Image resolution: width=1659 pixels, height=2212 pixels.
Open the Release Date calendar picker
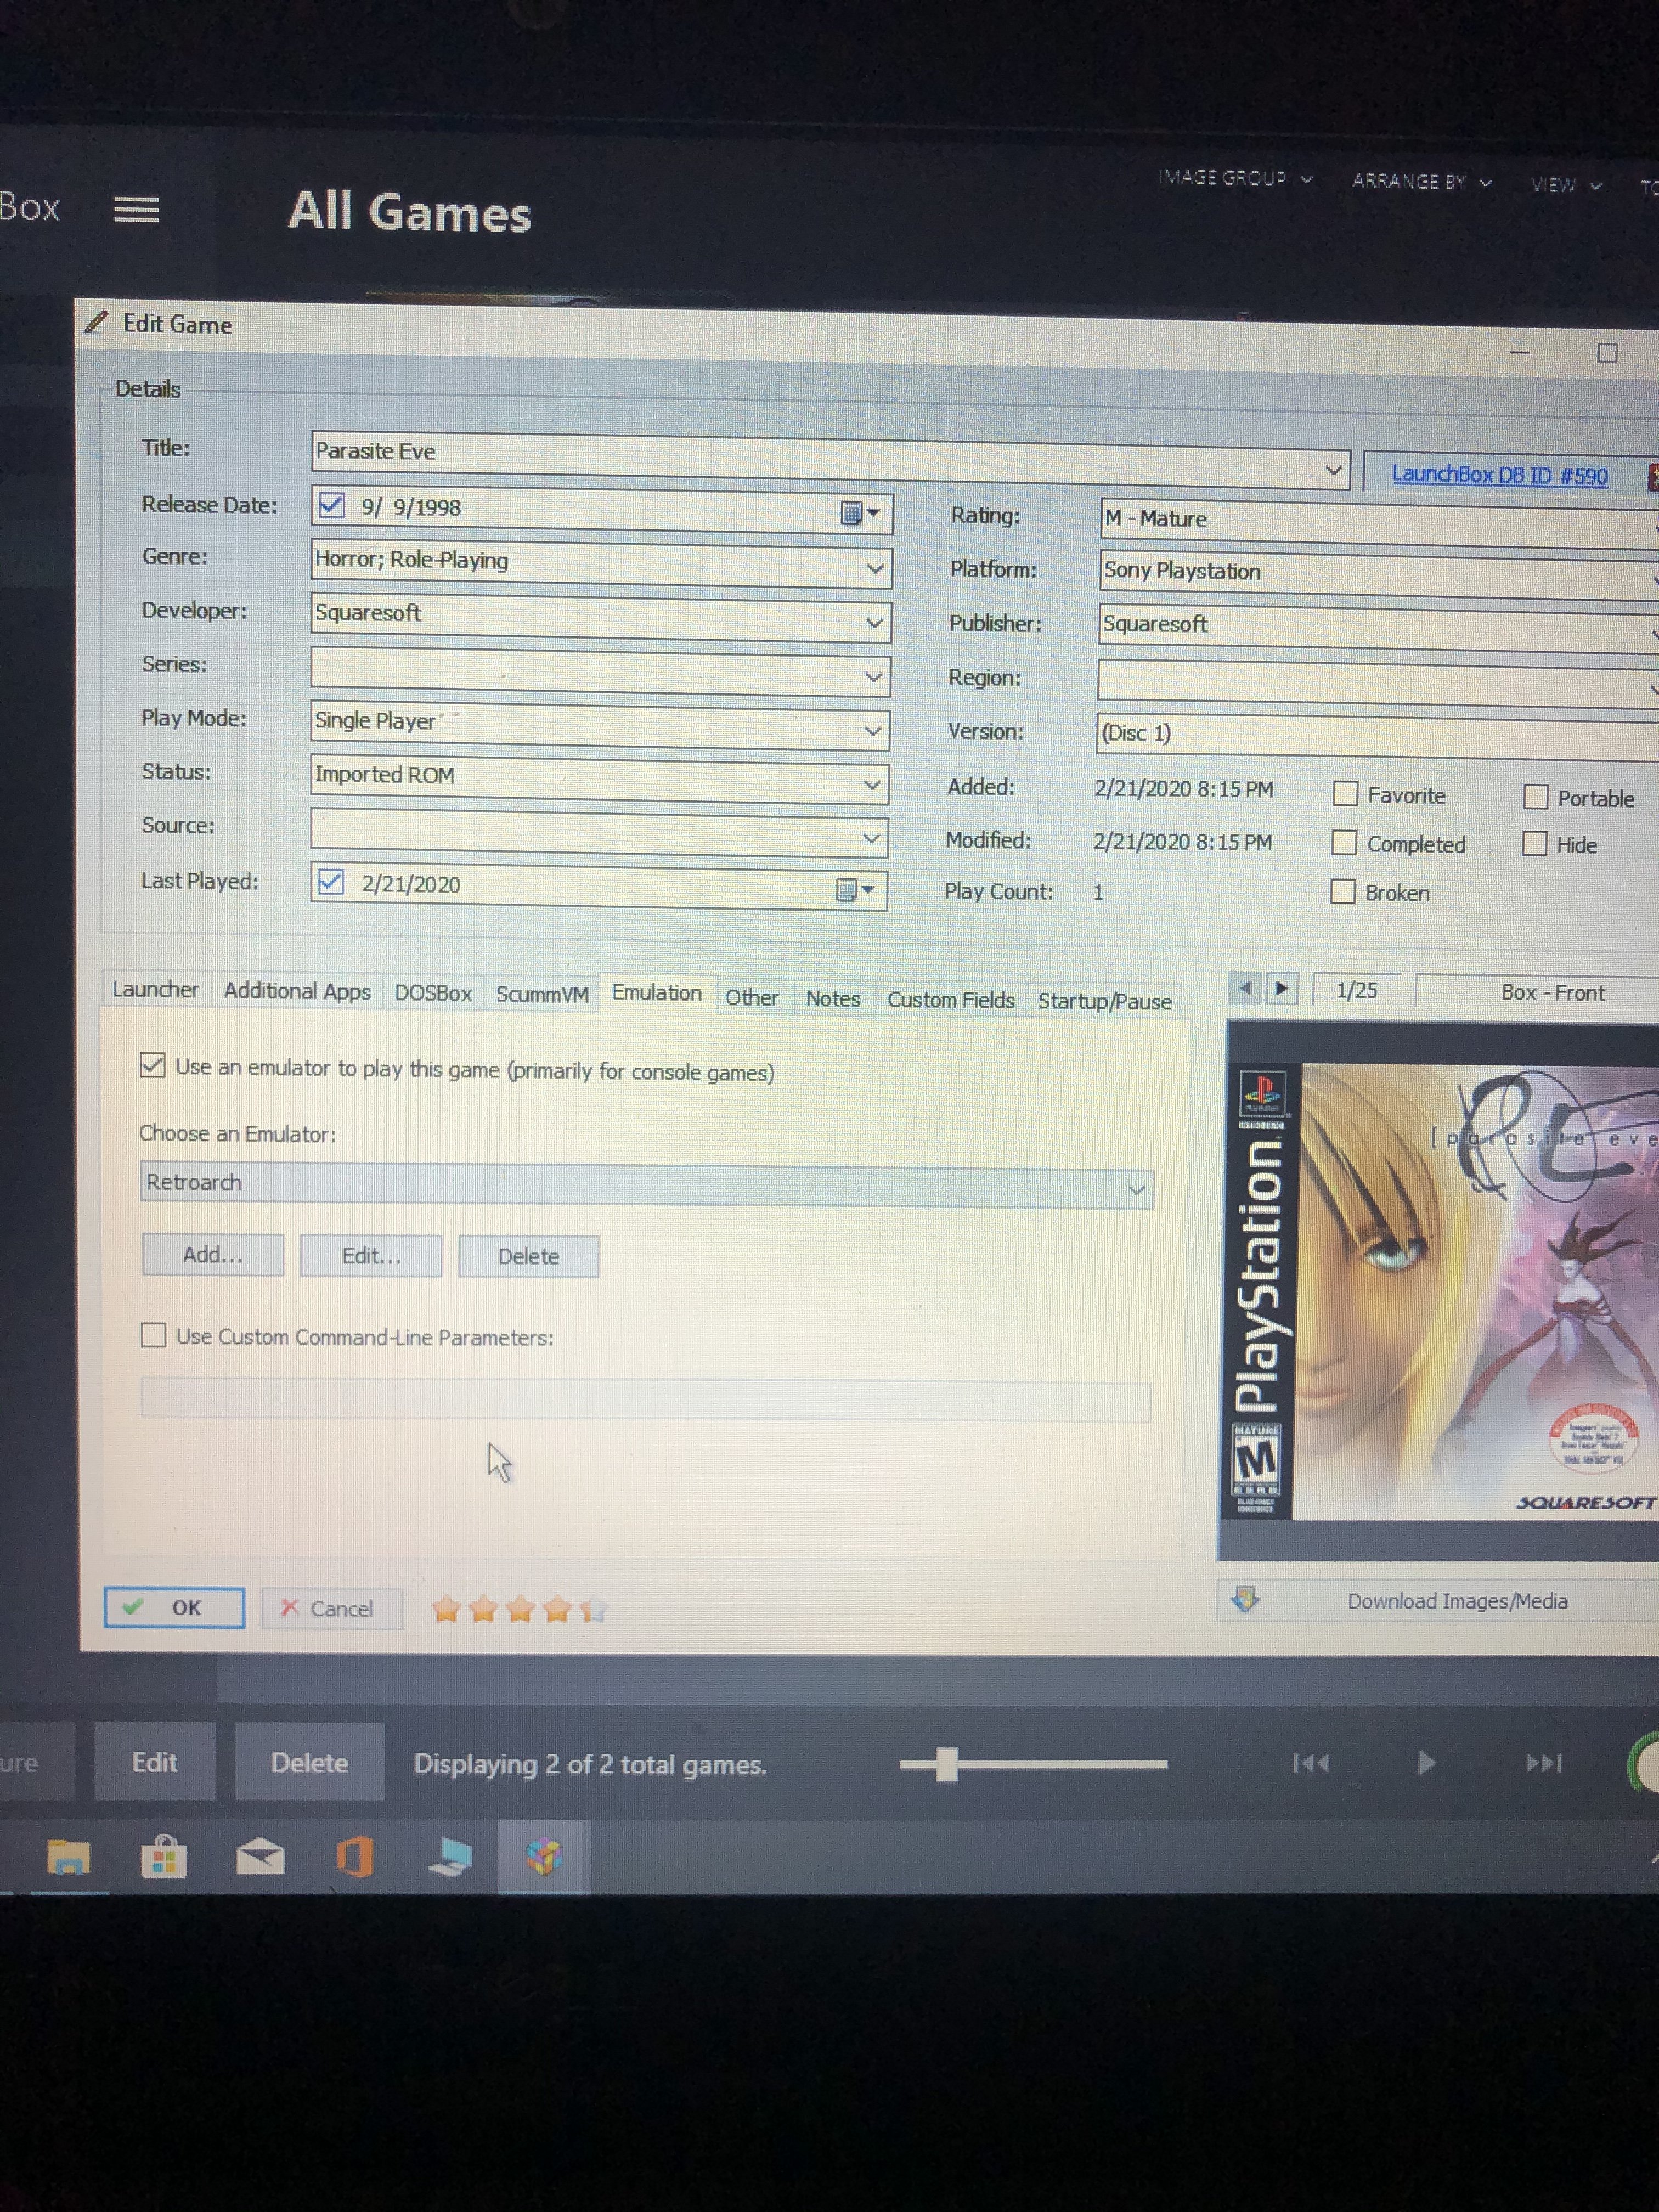pyautogui.click(x=859, y=513)
